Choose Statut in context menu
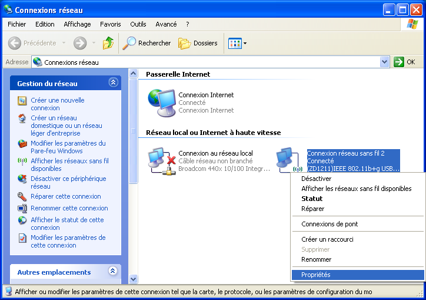This screenshot has width=426, height=300. tap(312, 199)
